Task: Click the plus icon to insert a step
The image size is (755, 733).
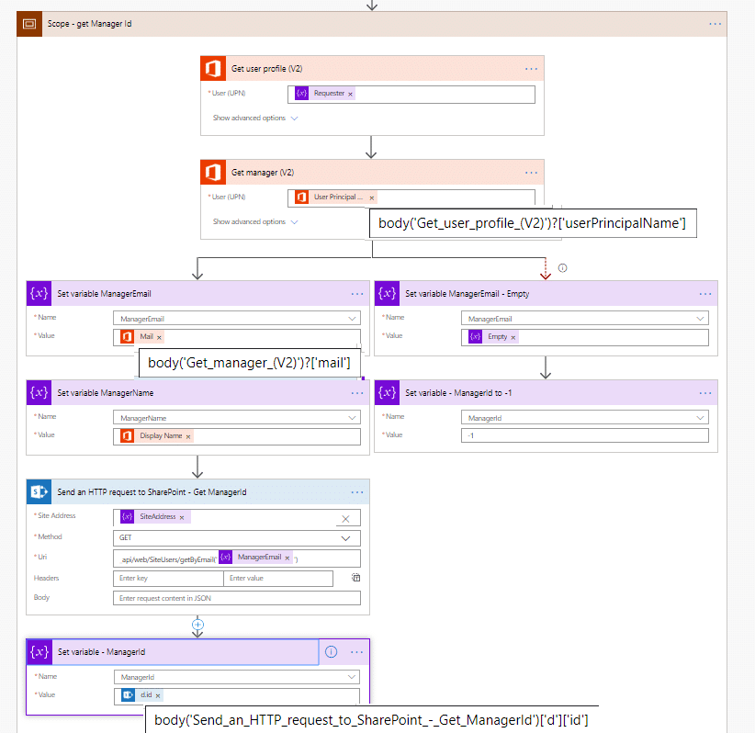Action: pyautogui.click(x=197, y=625)
